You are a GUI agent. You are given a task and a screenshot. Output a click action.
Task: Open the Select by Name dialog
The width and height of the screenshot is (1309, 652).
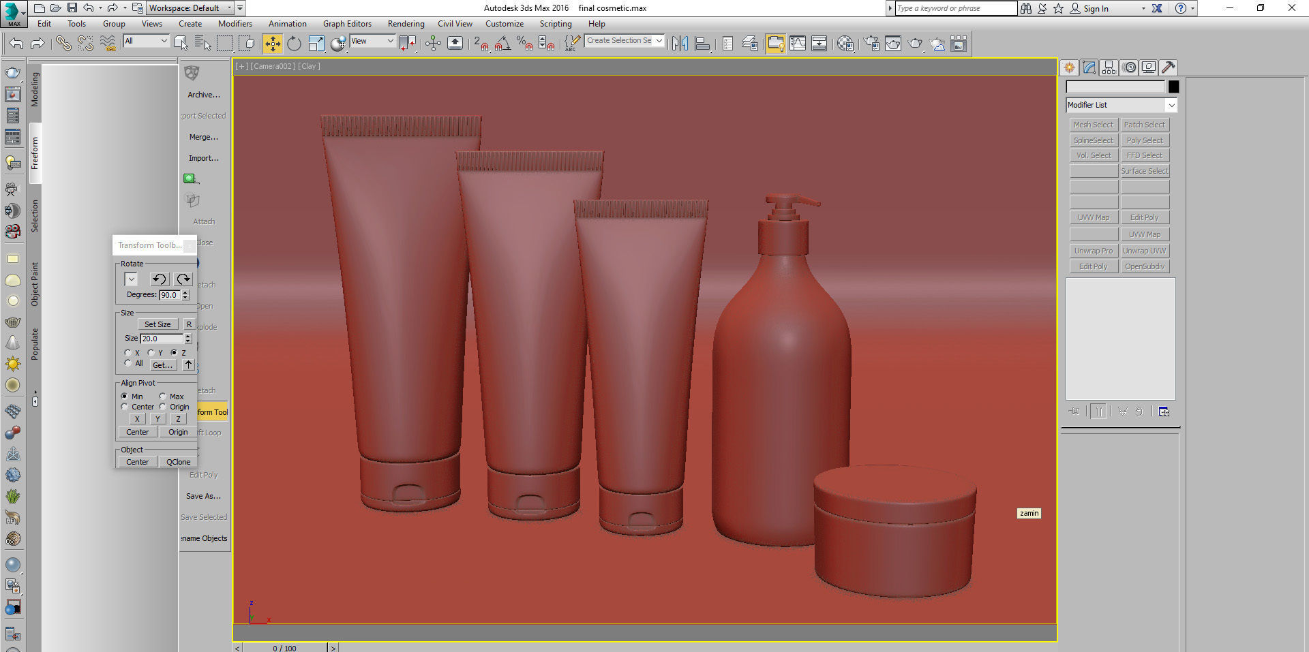click(x=202, y=44)
